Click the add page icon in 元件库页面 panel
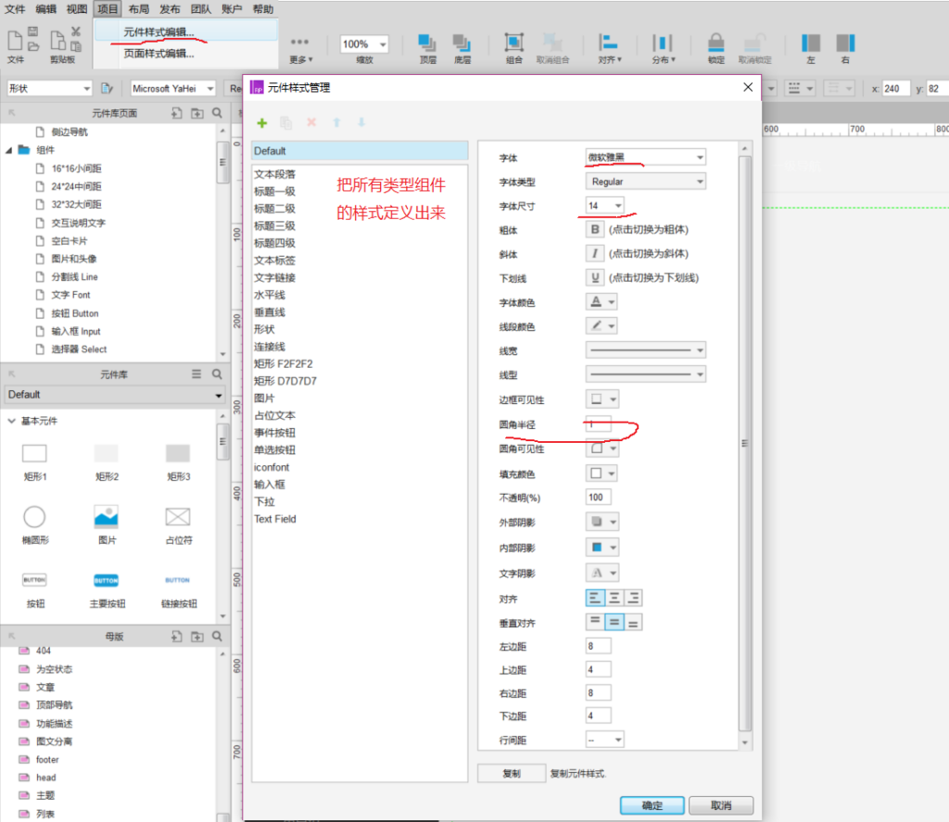The height and width of the screenshot is (822, 949). coord(176,112)
